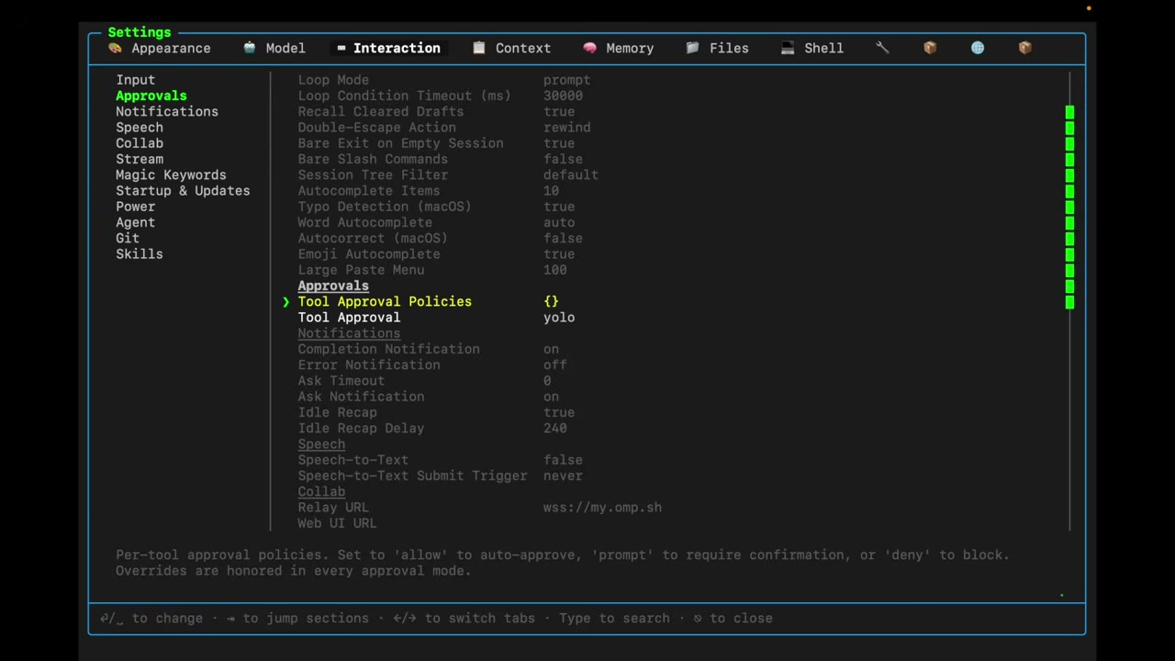Screen dimensions: 1175x661
Task: Select Notifications in the sidebar
Action: click(167, 111)
